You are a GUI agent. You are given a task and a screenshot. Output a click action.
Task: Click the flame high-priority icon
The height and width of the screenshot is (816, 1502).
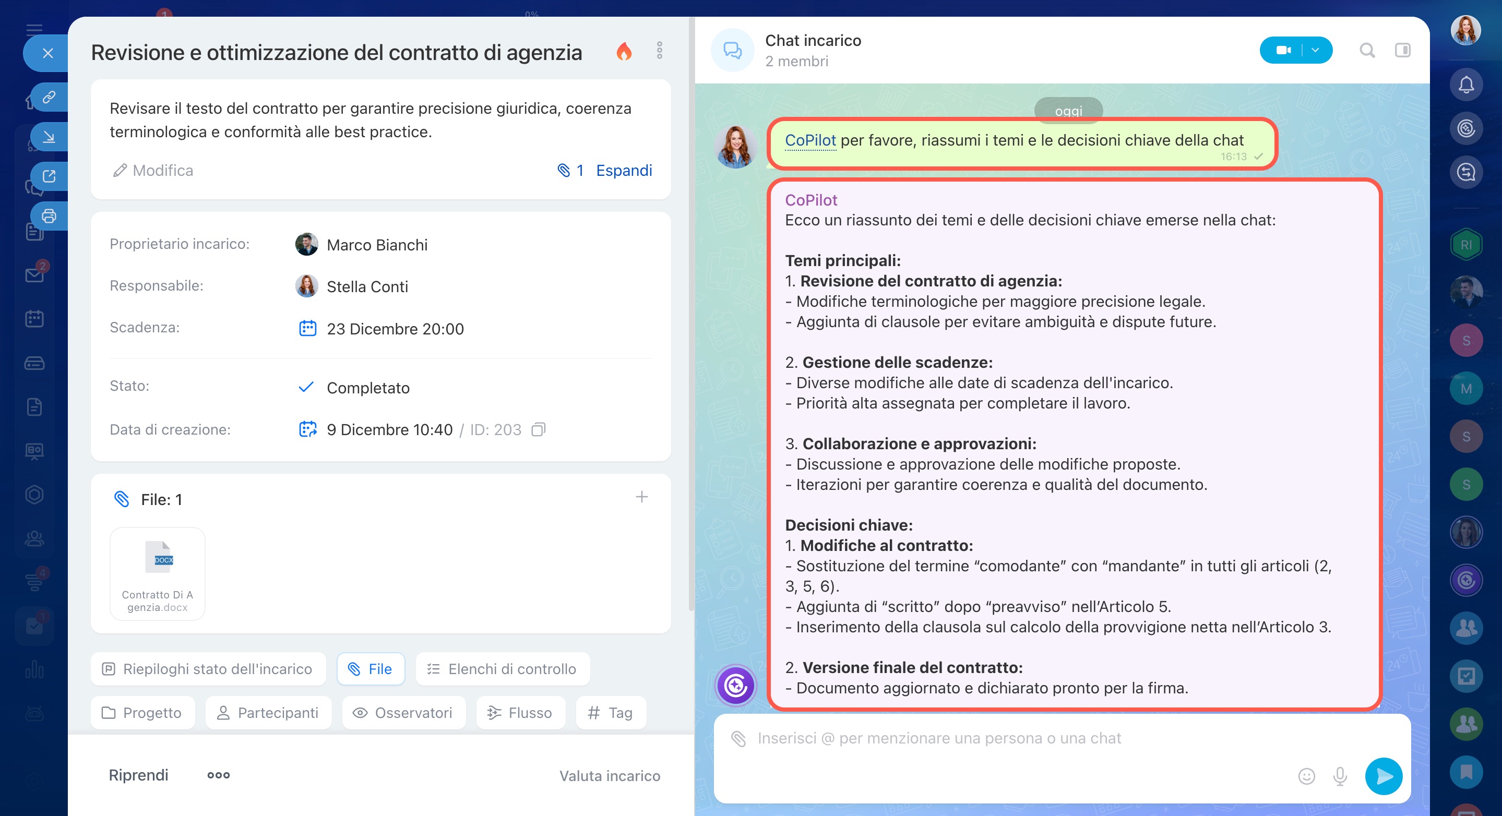[624, 51]
